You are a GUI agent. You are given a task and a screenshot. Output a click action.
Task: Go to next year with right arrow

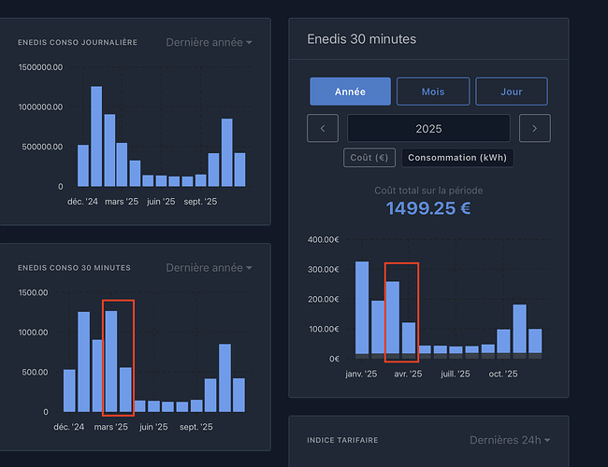(535, 128)
